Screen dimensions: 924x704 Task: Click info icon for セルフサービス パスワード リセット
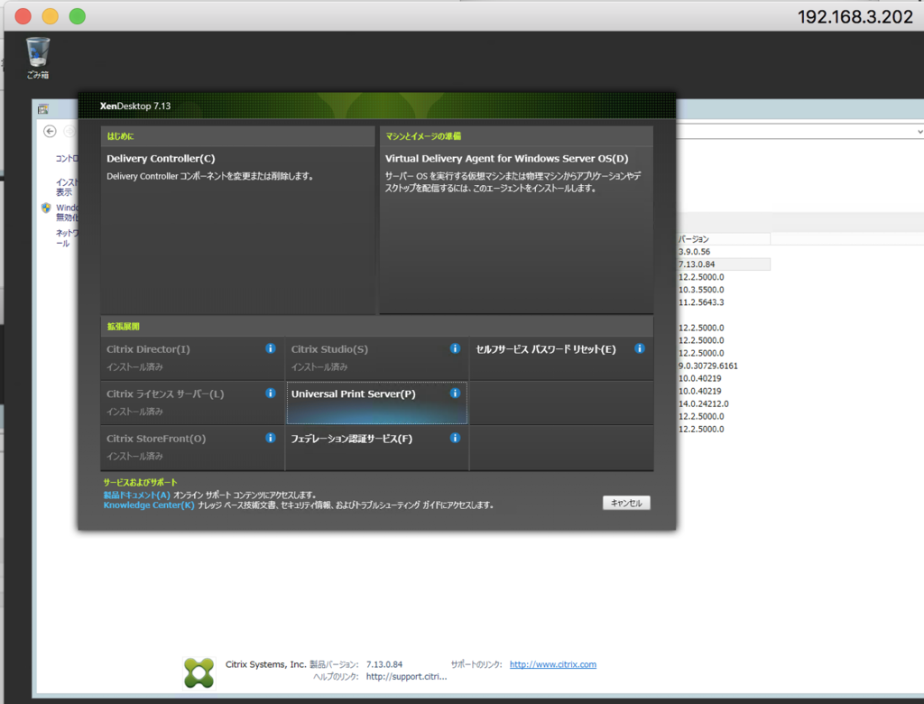pos(640,348)
